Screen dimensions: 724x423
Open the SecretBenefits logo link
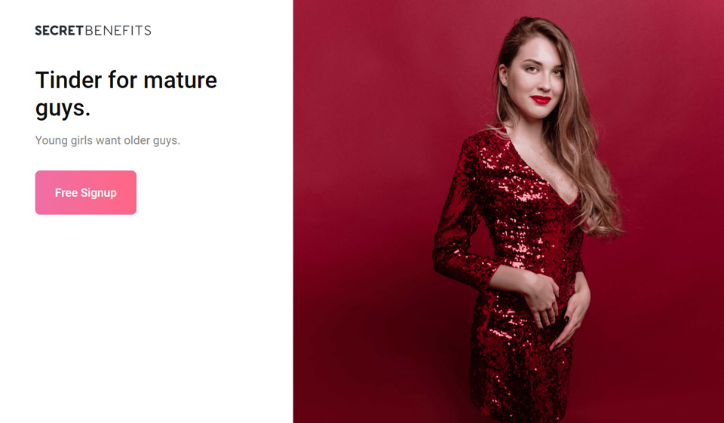[x=94, y=30]
